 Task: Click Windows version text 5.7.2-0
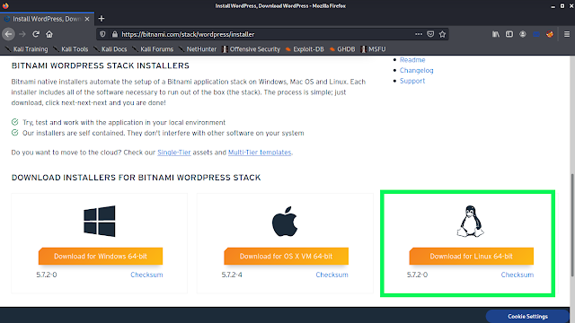point(47,275)
